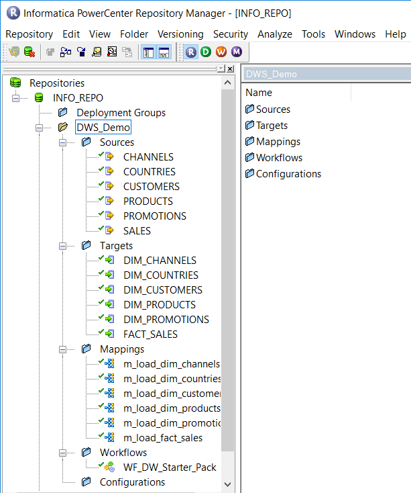
Task: Toggle the Output window view icon
Action: point(164,52)
